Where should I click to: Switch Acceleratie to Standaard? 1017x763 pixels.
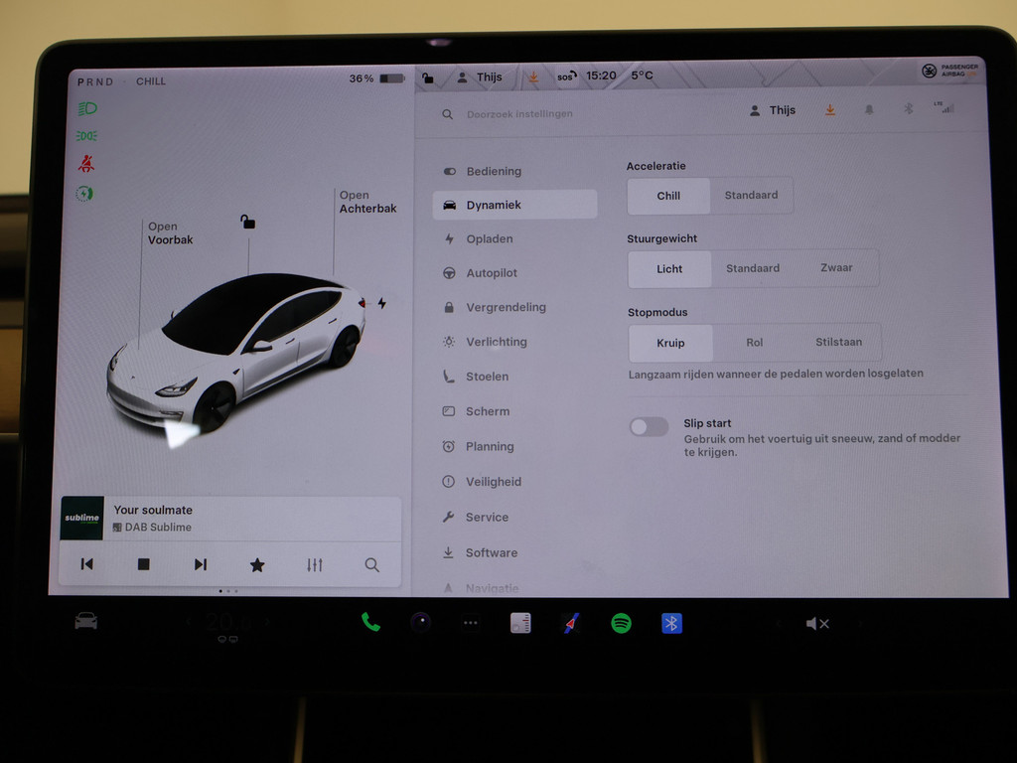coord(751,196)
